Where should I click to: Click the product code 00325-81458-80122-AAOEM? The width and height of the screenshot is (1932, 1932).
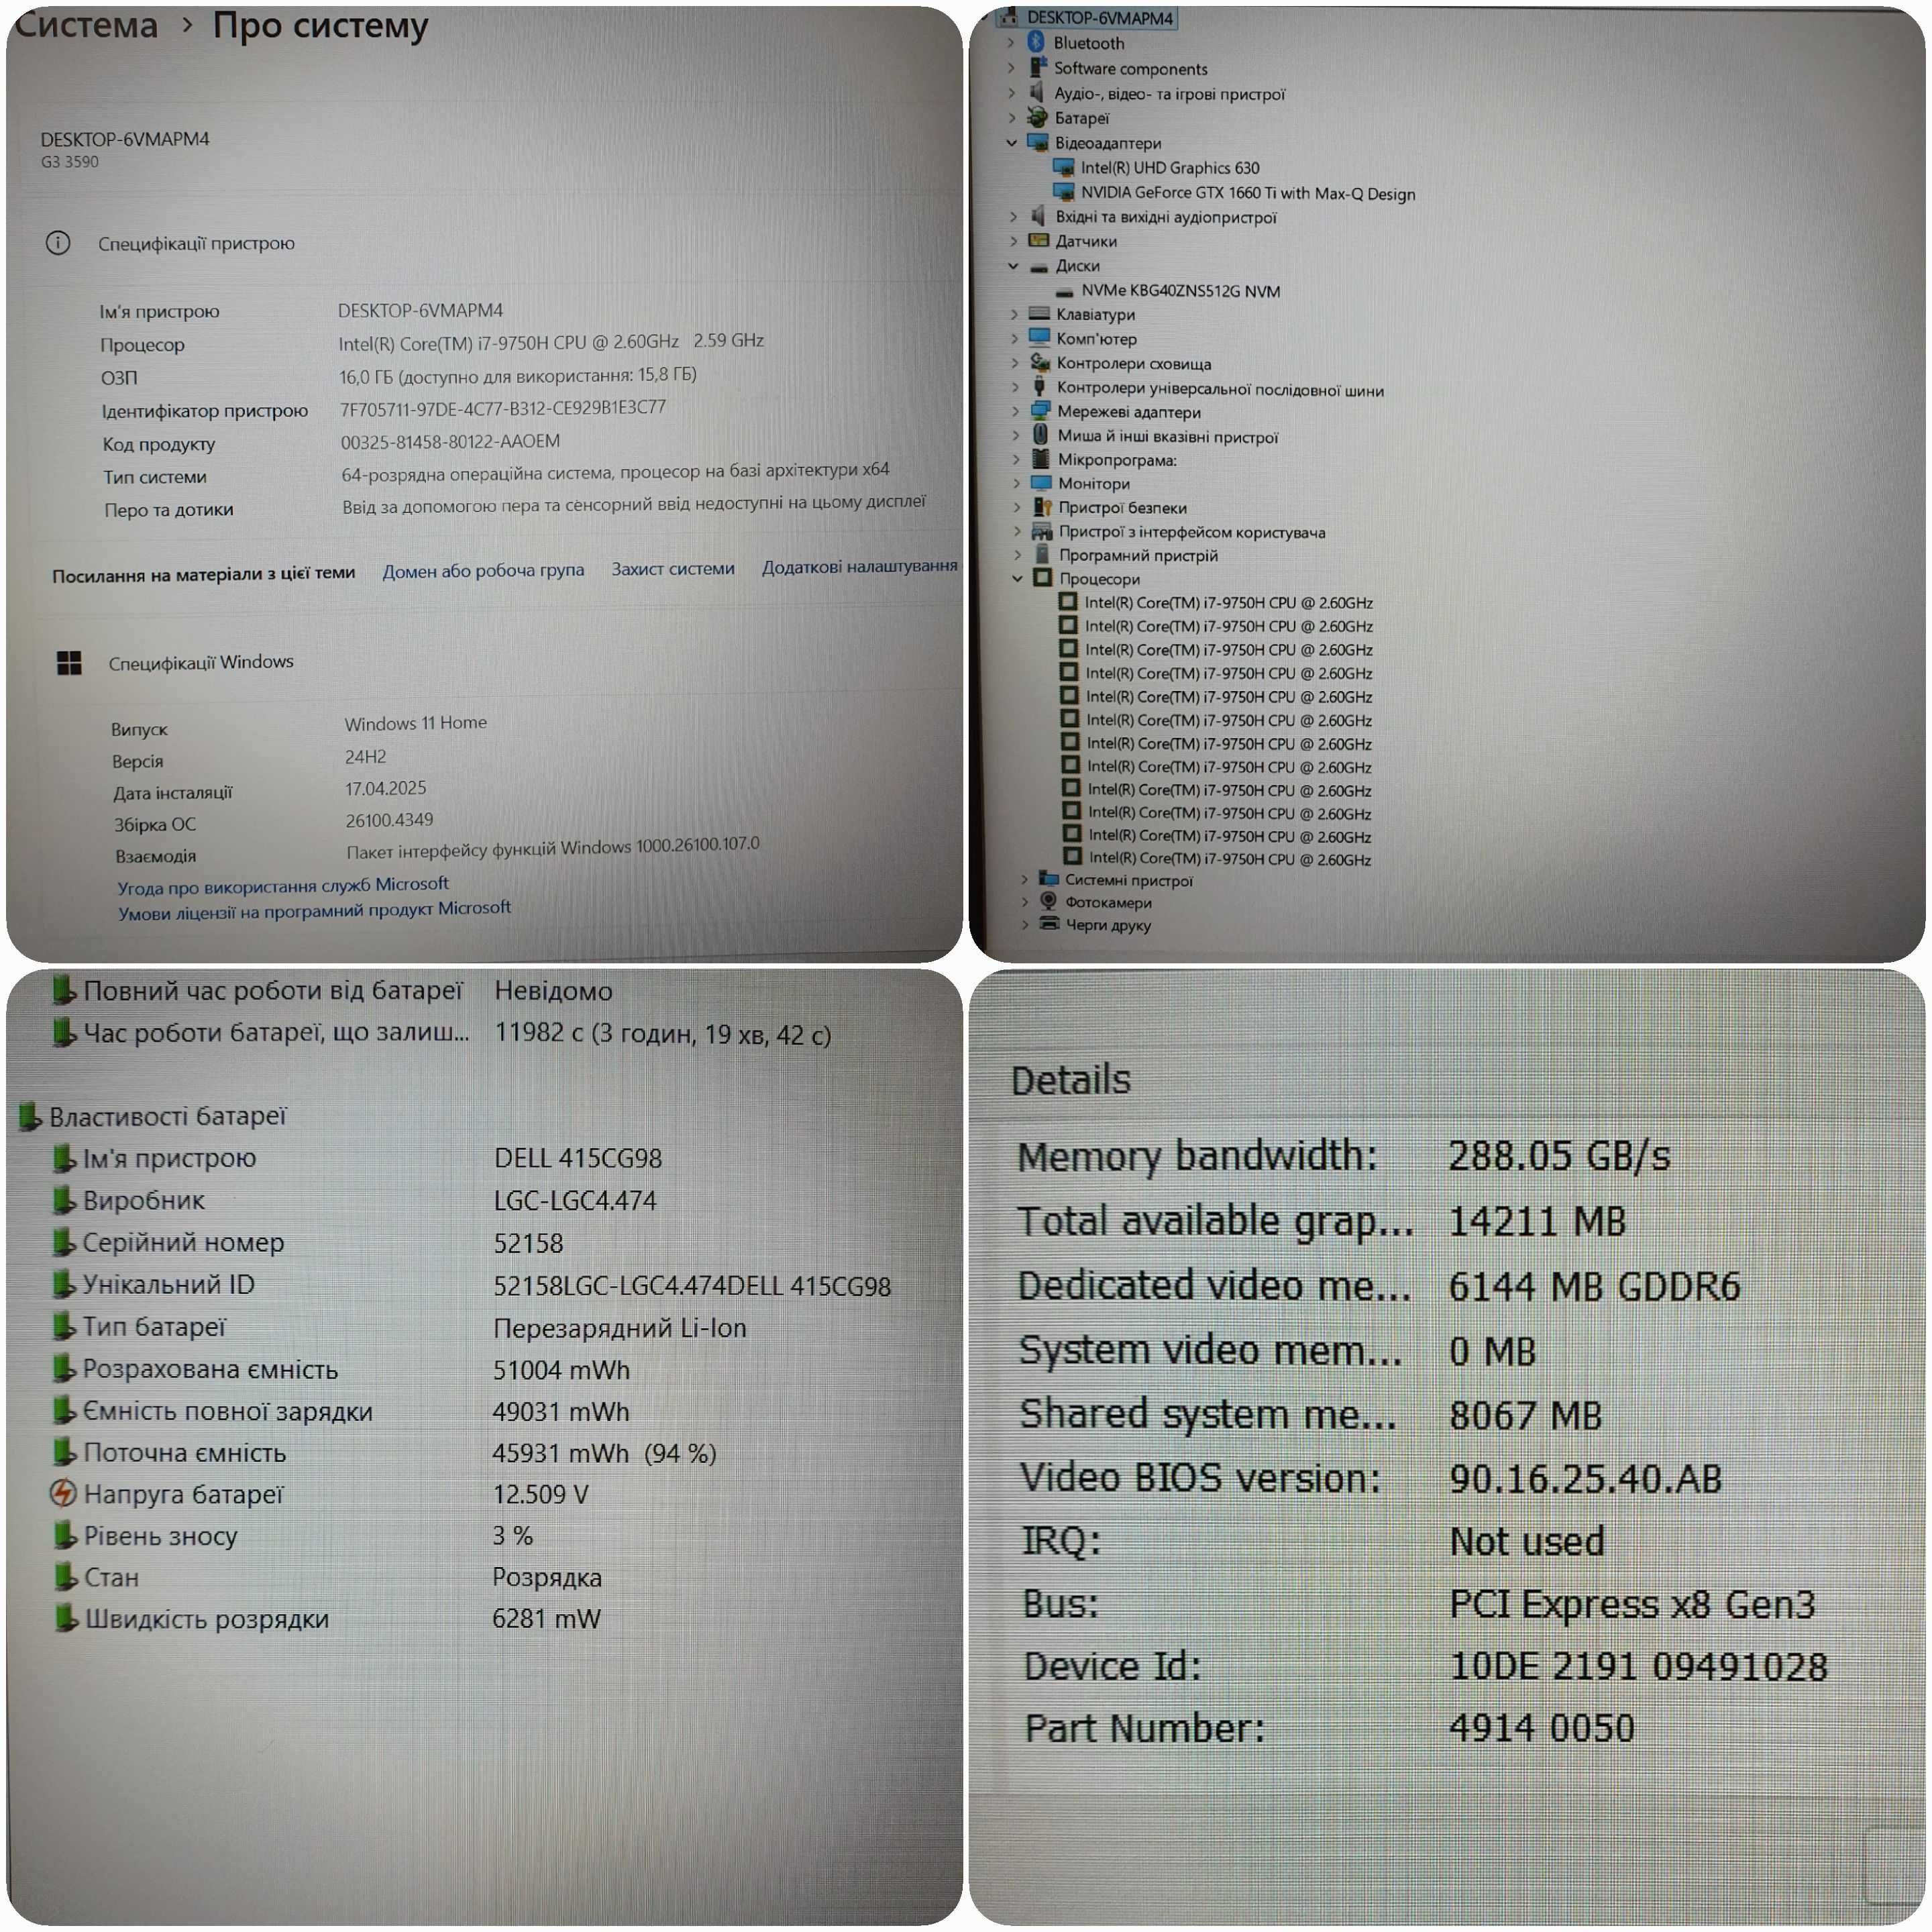tap(450, 441)
